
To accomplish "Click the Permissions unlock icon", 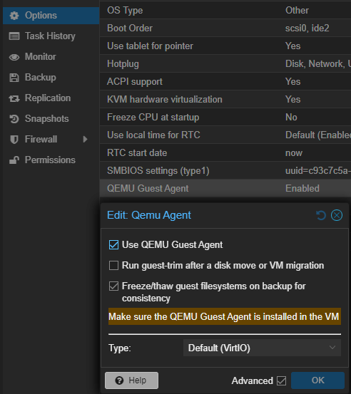I will (14, 160).
